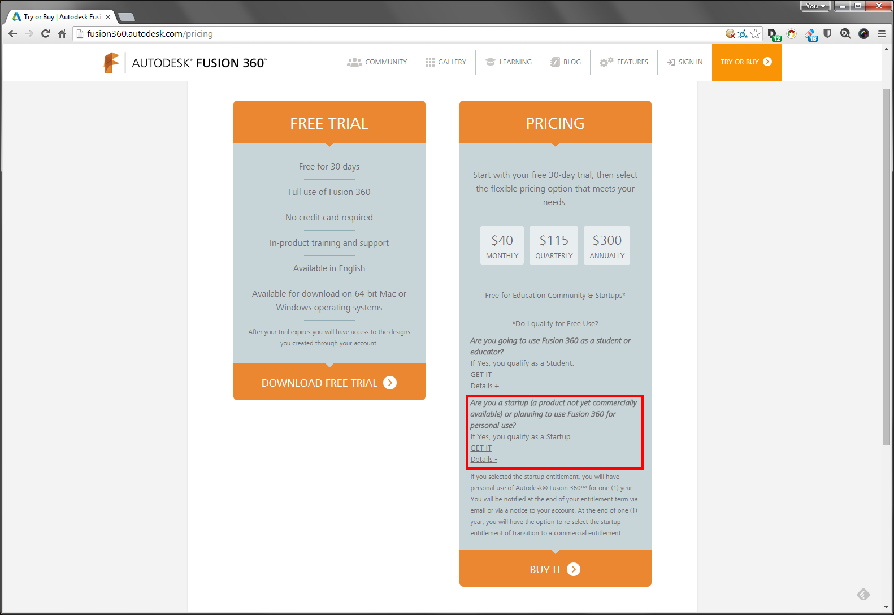
Task: Go to the browser home page
Action: [x=62, y=34]
